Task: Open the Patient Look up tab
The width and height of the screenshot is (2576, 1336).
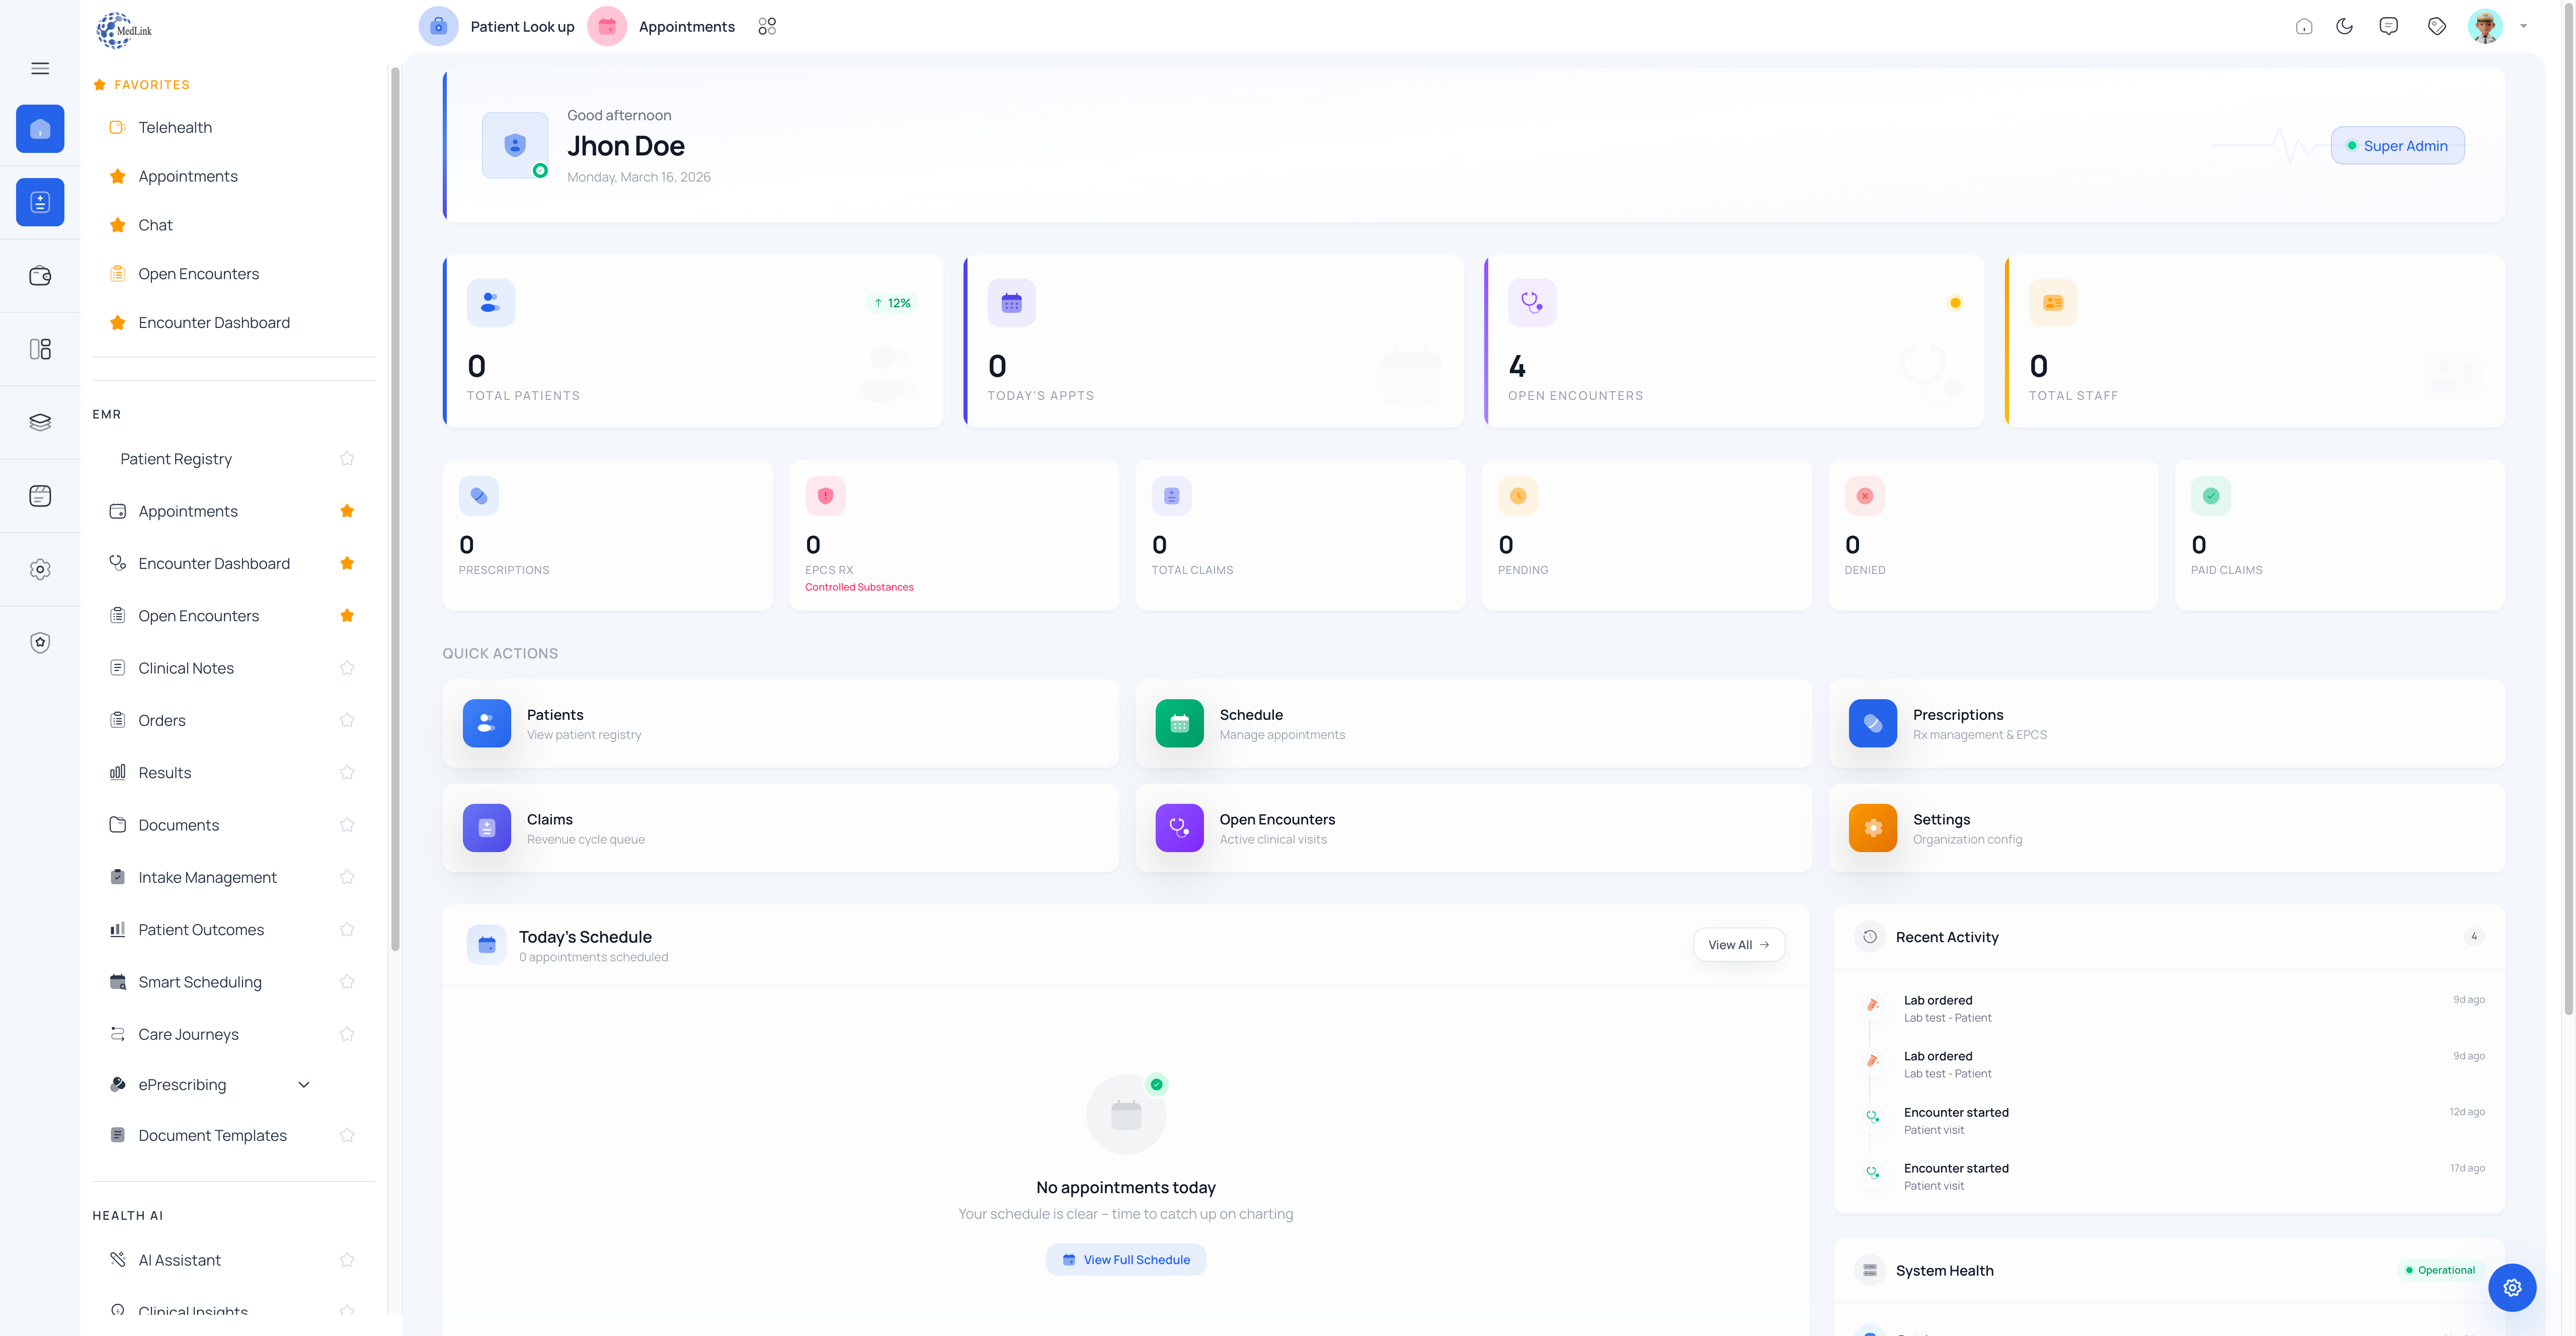Action: click(522, 26)
